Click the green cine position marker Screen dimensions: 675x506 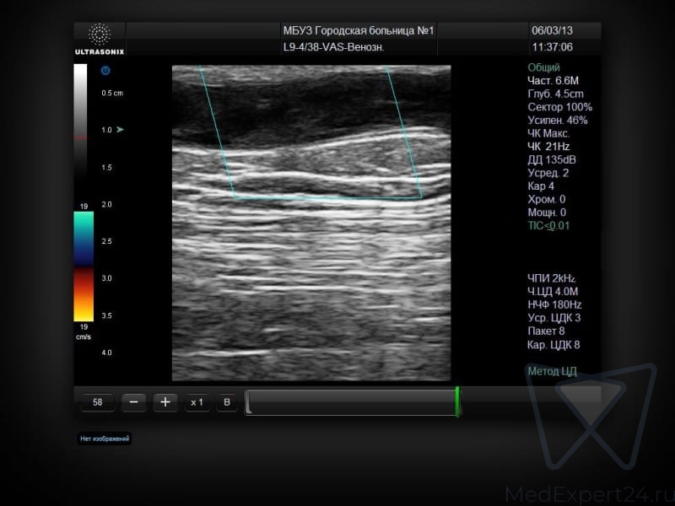click(x=457, y=402)
